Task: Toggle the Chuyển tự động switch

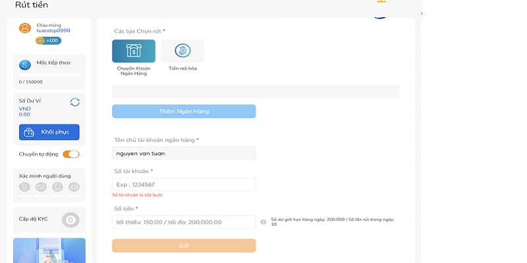Action: tap(71, 155)
